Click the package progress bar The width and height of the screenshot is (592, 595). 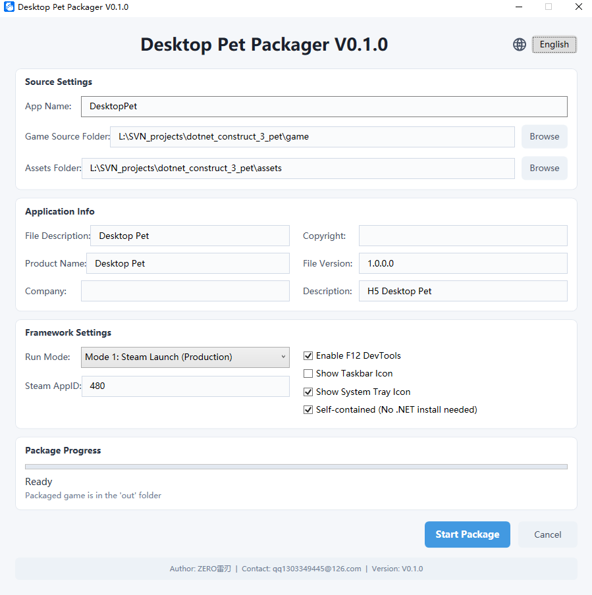click(296, 467)
